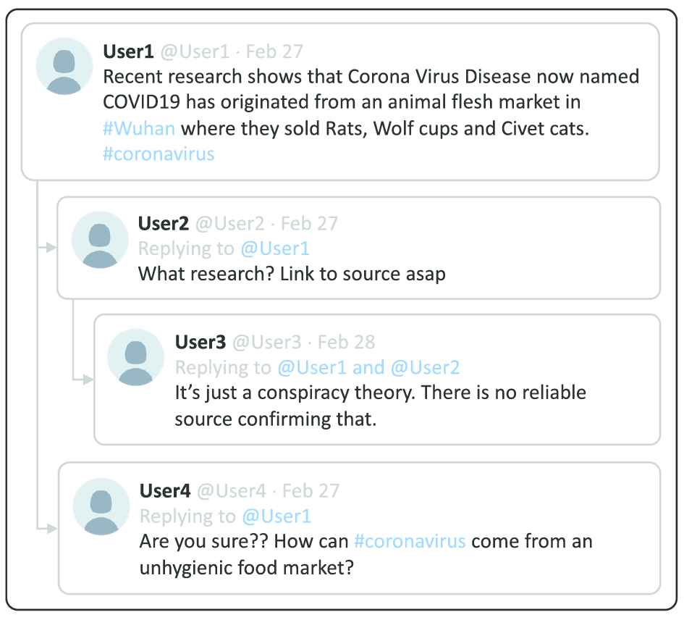Open User2's bold display name
This screenshot has height=620, width=684.
164,224
